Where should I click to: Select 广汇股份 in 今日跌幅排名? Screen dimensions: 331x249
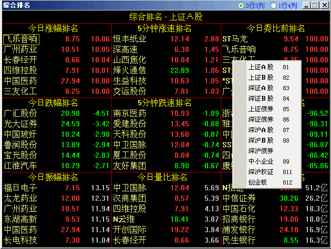(57, 113)
